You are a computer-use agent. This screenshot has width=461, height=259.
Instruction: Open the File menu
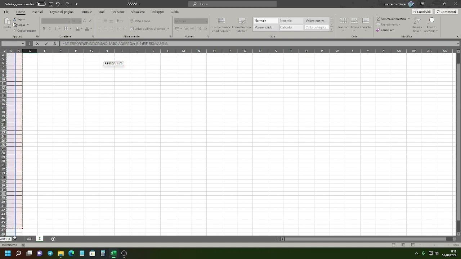pos(6,12)
